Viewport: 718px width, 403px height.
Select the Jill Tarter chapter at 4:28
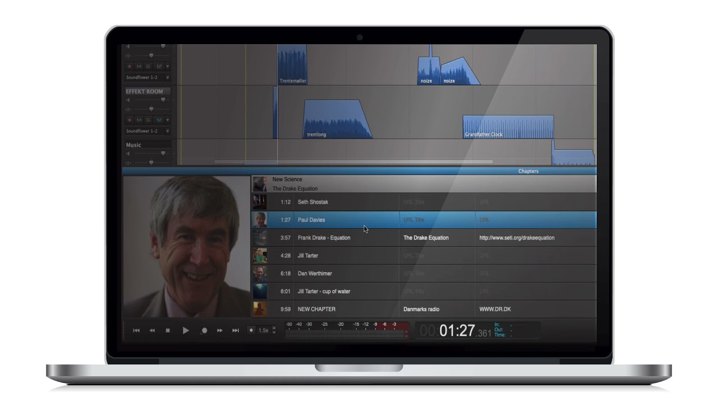(308, 256)
